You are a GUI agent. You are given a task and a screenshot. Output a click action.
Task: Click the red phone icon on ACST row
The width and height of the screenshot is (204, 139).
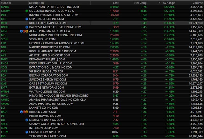click(x=24, y=31)
